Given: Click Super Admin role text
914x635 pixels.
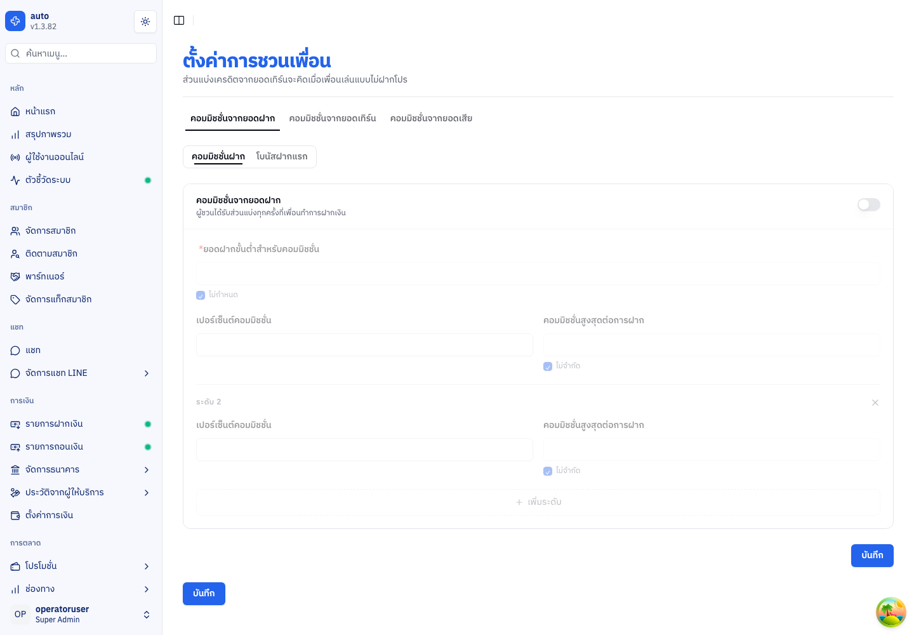Looking at the screenshot, I should pos(58,620).
